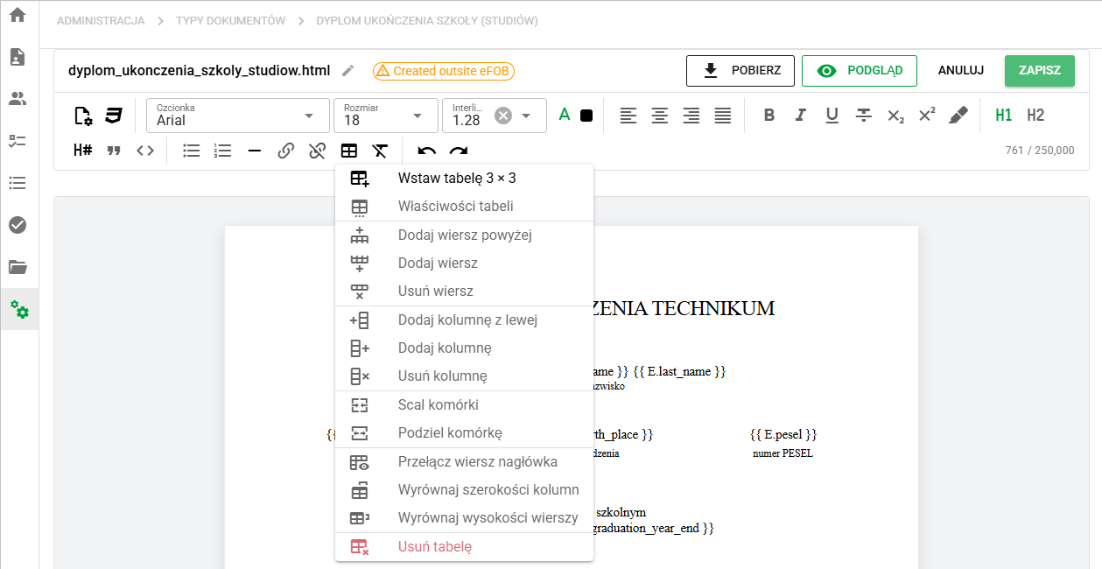Toggle underline formatting

tap(832, 116)
